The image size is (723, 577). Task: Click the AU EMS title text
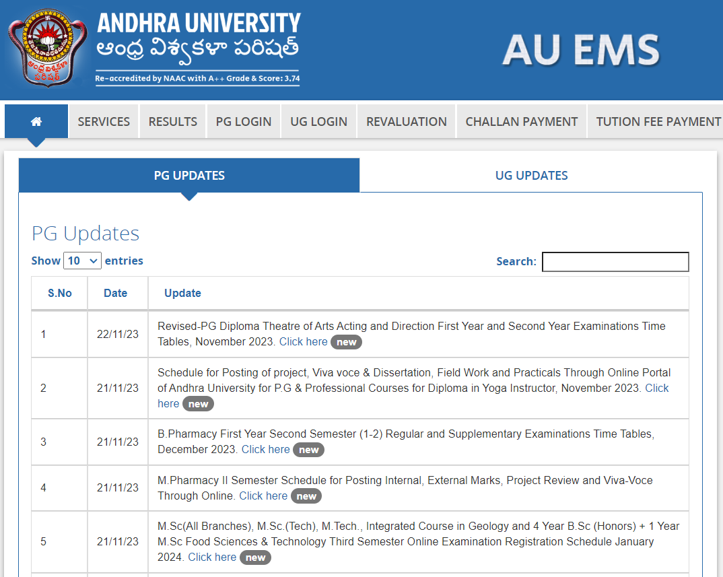pos(581,50)
